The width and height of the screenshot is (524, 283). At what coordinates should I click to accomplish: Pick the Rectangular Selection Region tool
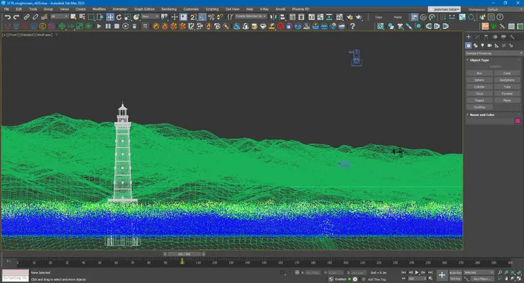pyautogui.click(x=91, y=17)
